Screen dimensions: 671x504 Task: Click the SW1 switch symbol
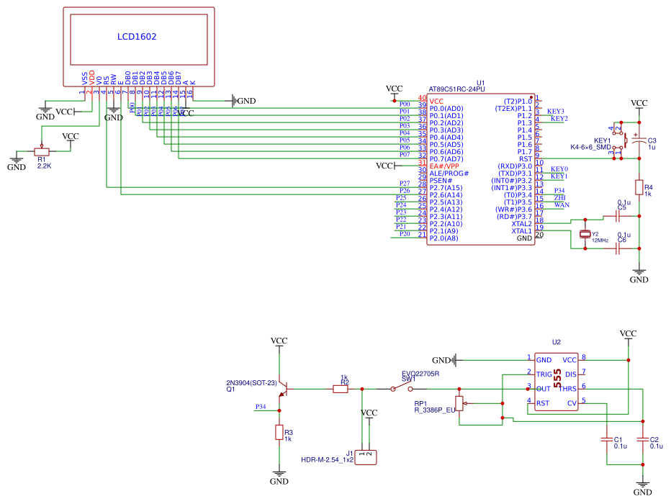402,387
